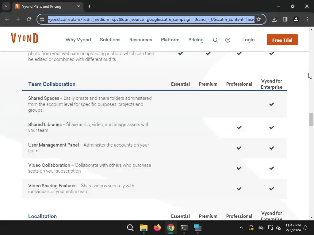Open Chrome downloads icon
Image resolution: width=314 pixels, height=235 pixels.
[x=274, y=19]
